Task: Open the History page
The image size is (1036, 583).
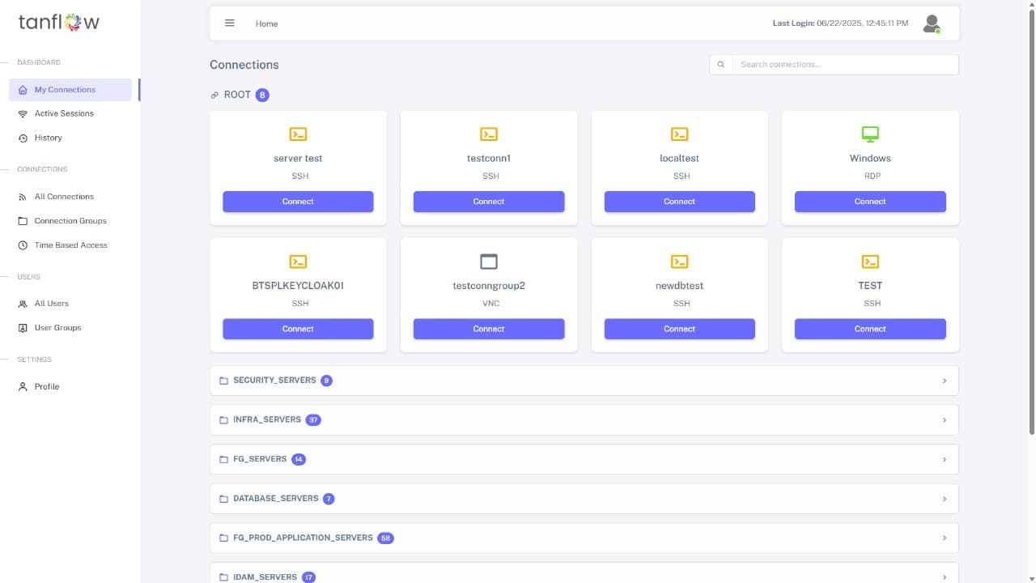Action: click(70, 138)
